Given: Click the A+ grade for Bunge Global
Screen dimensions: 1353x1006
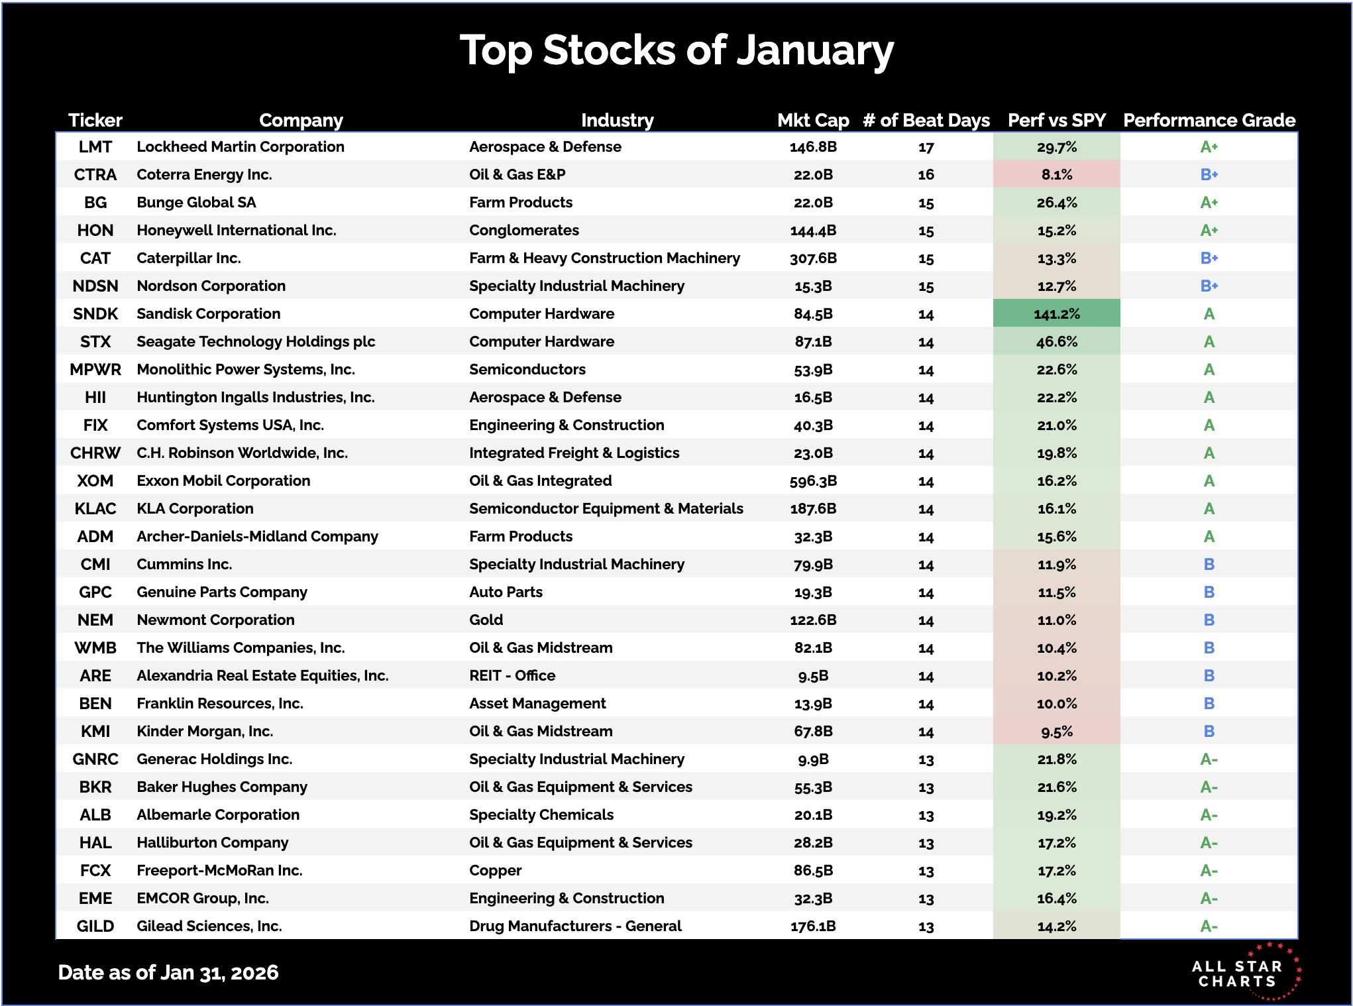Looking at the screenshot, I should [x=1209, y=202].
